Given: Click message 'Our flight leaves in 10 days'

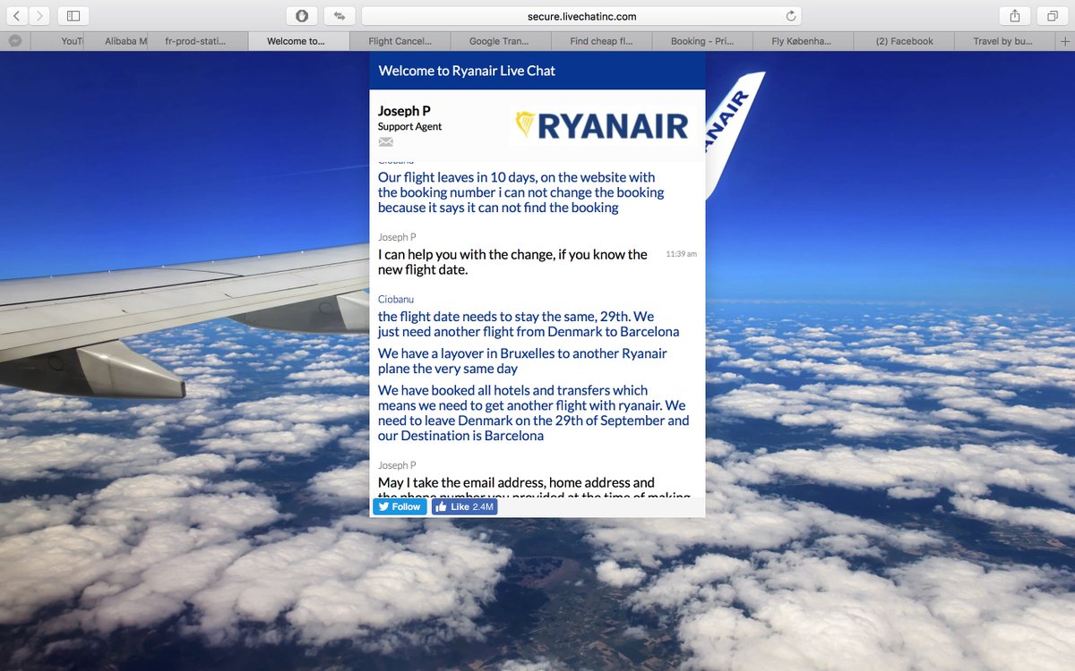Looking at the screenshot, I should pos(521,192).
